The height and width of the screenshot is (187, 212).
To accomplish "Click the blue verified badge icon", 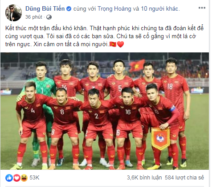I will tap(69, 9).
